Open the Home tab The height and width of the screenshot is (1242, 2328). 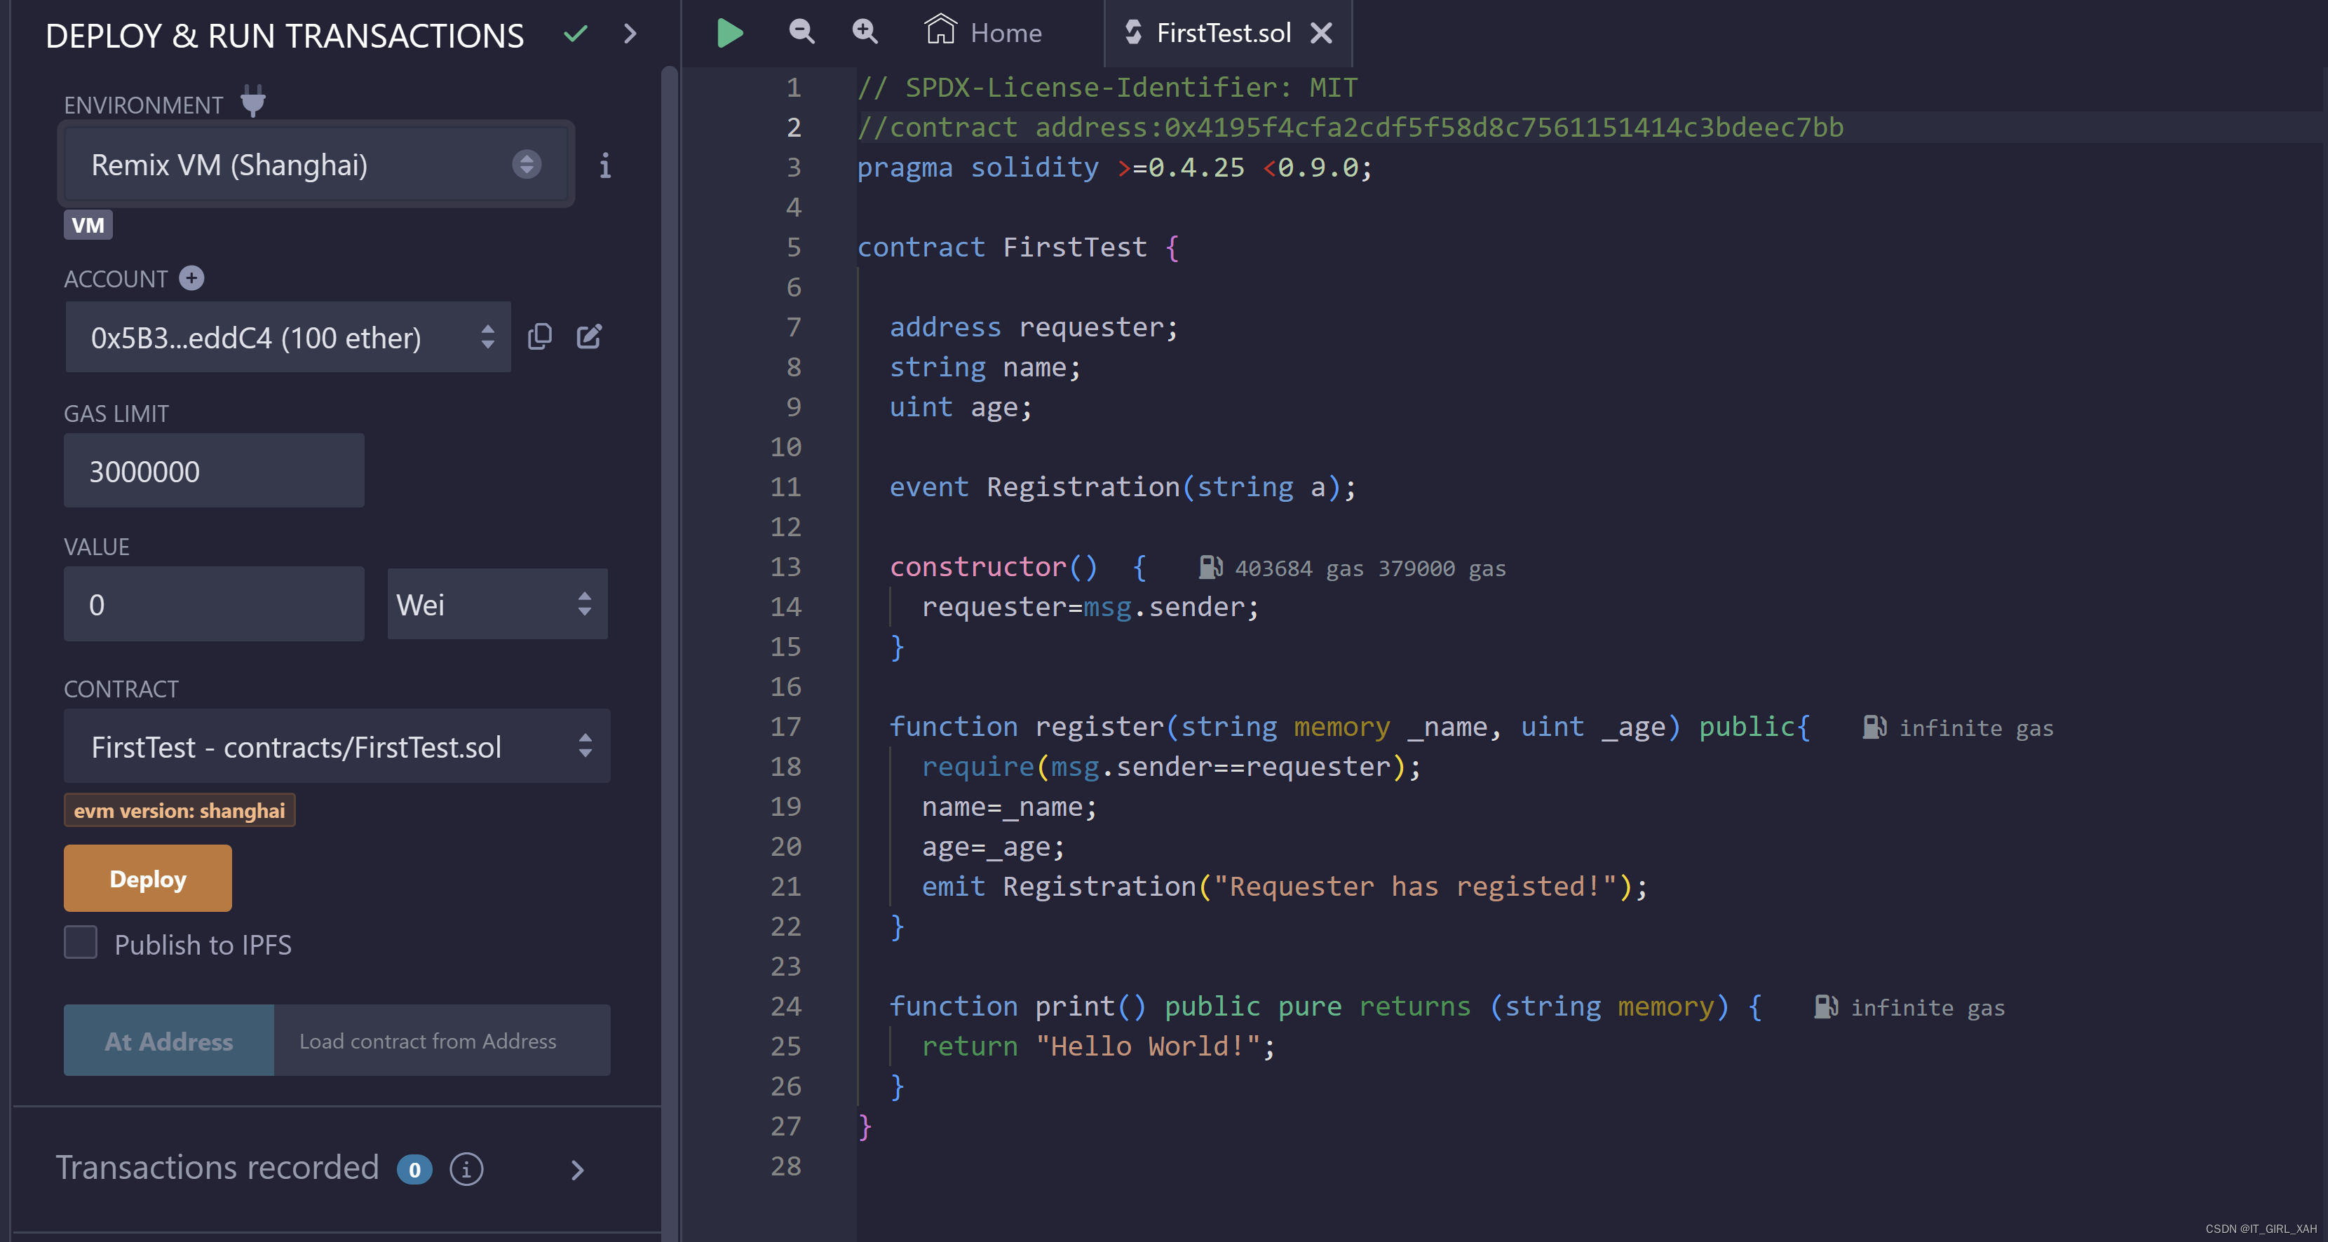(x=983, y=32)
